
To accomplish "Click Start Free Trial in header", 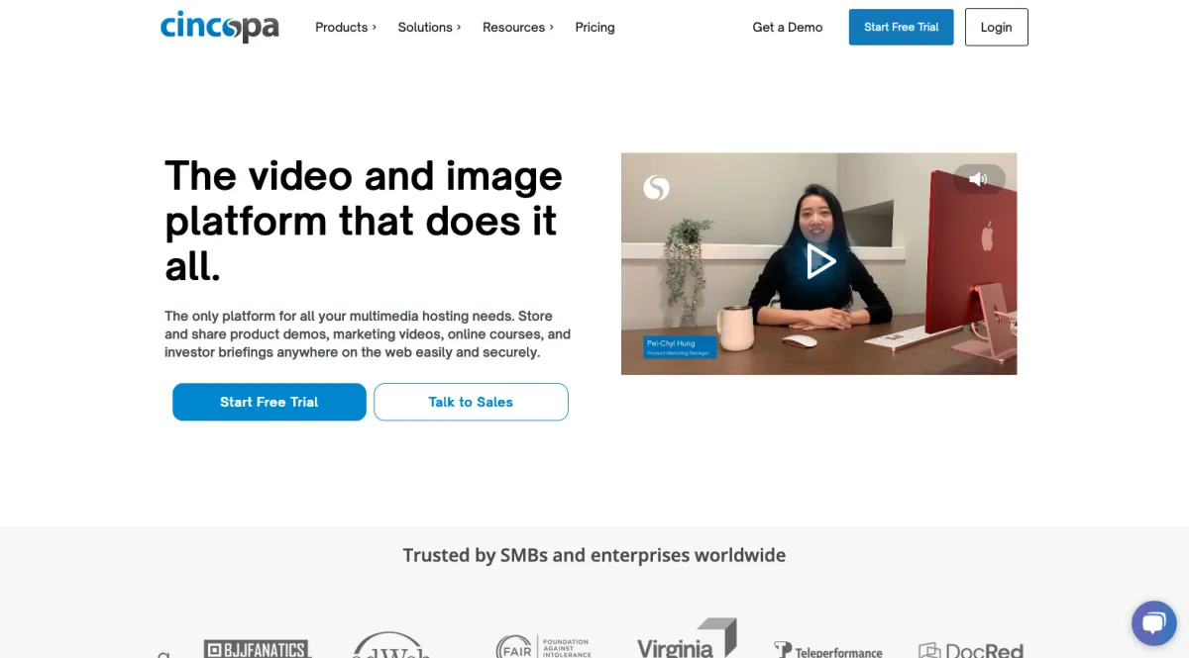I will pos(901,27).
